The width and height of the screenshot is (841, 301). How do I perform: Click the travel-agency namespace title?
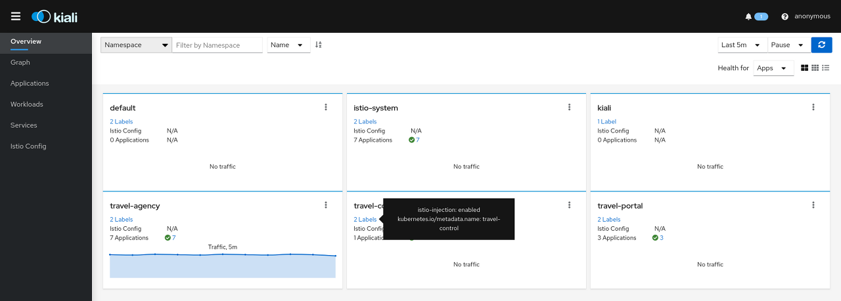[x=135, y=205]
